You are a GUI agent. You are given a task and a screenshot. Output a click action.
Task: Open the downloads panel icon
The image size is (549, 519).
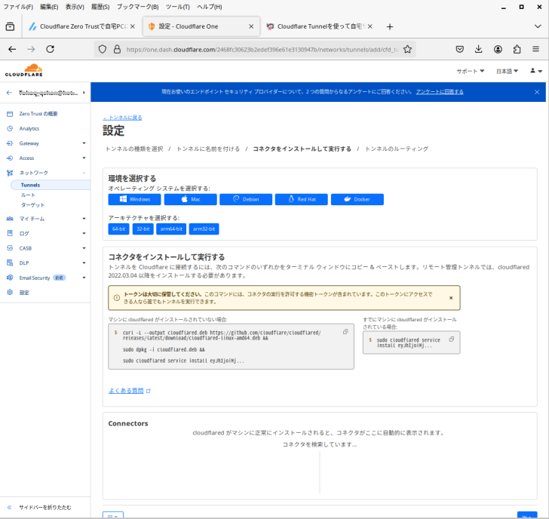click(x=479, y=49)
